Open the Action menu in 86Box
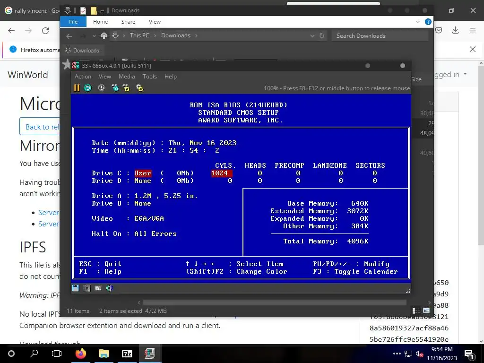 (x=83, y=77)
